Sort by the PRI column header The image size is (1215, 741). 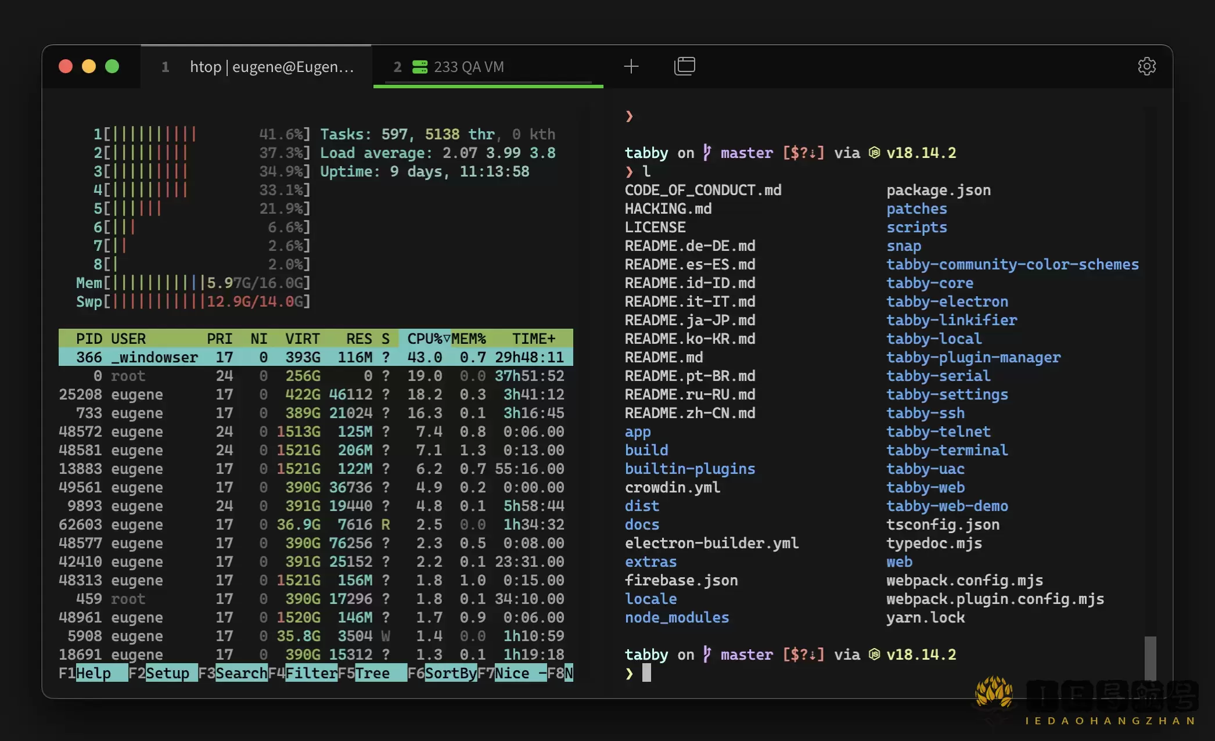coord(220,339)
